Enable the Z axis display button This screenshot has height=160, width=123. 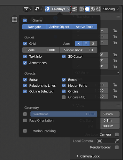[93, 44]
